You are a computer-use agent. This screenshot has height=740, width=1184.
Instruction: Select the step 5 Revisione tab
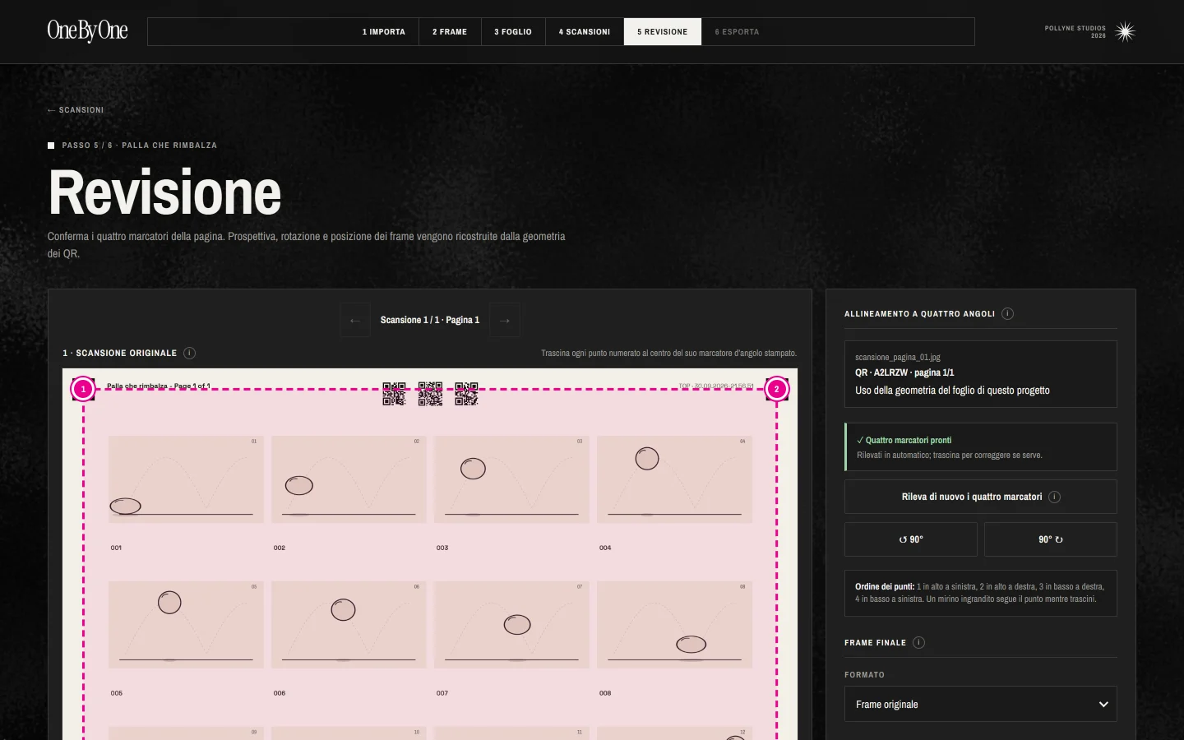tap(663, 32)
